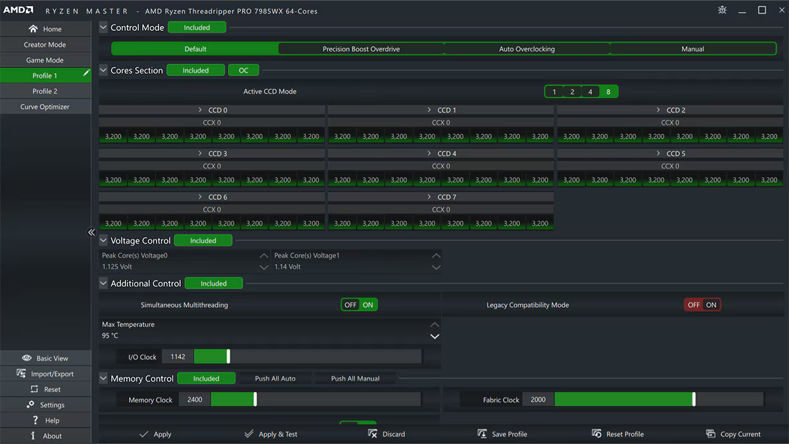
Task: Click the Save Profile icon
Action: coord(482,434)
